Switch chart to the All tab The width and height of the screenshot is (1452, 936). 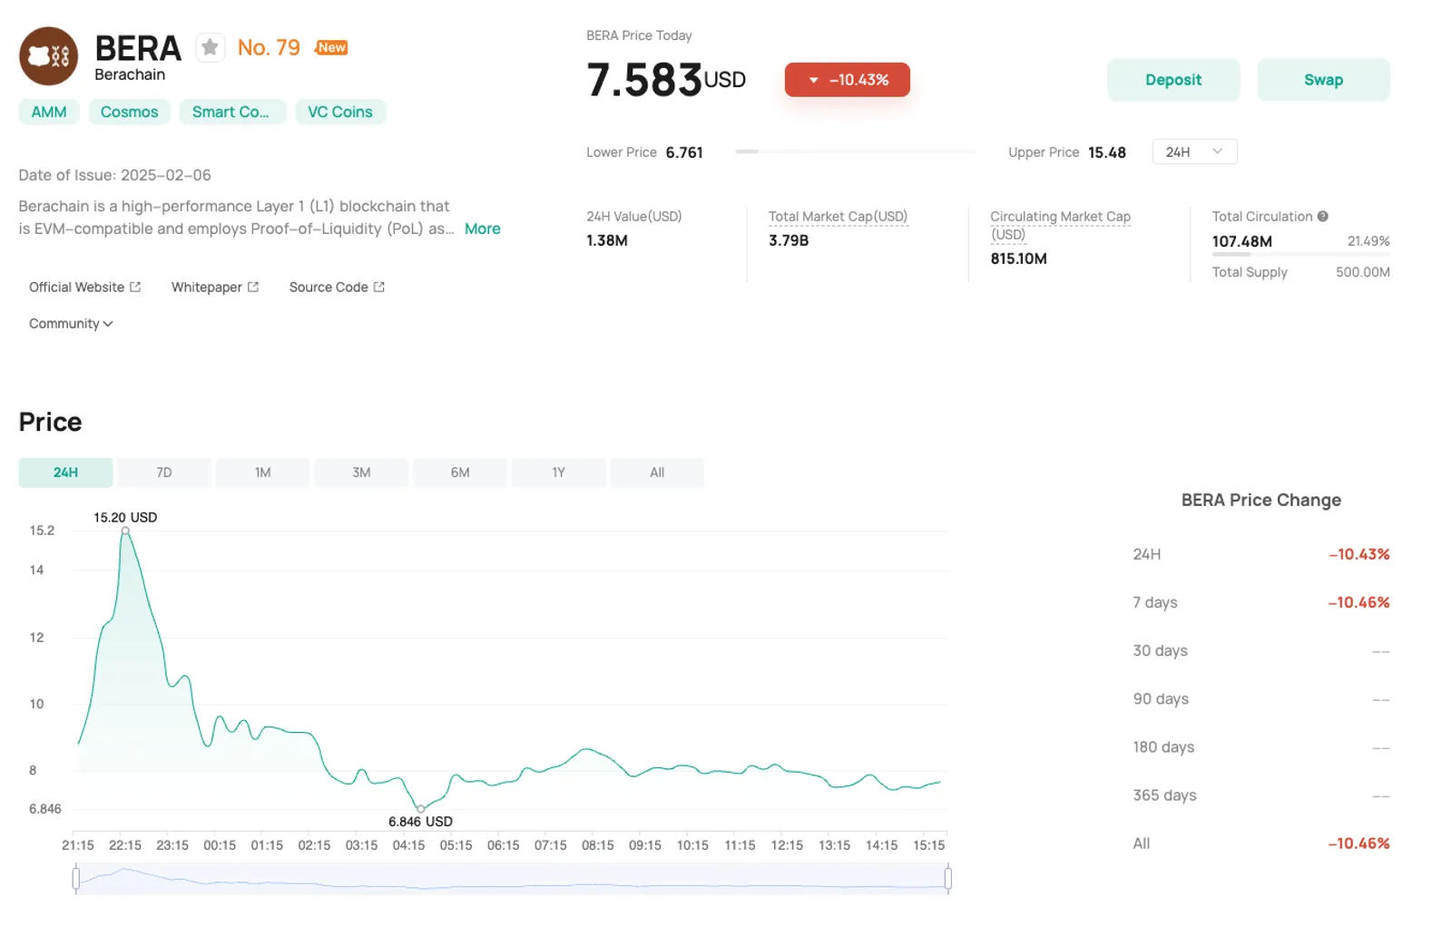point(657,473)
